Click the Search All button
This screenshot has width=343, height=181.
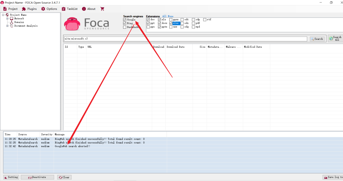(336, 38)
